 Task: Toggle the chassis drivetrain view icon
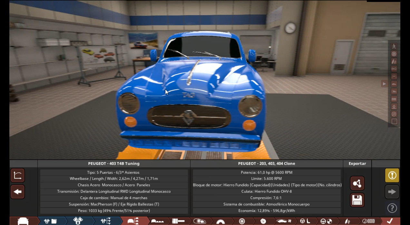point(394,69)
